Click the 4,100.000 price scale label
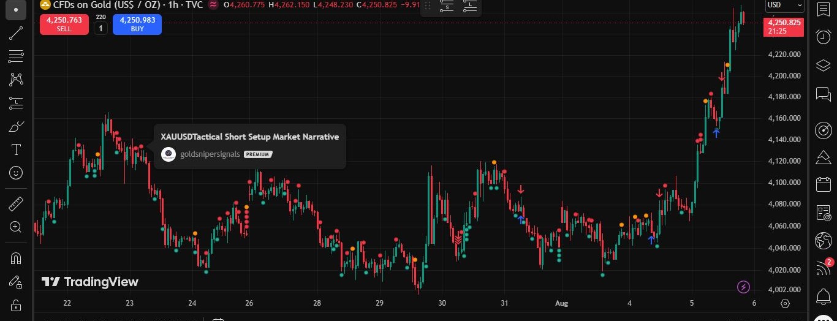 pyautogui.click(x=784, y=183)
